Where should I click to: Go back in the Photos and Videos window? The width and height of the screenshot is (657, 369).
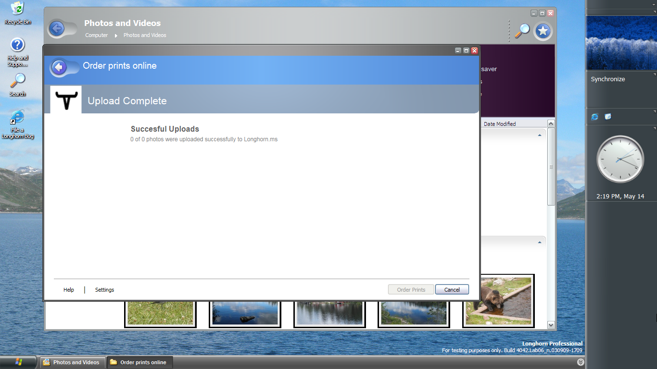tap(57, 28)
